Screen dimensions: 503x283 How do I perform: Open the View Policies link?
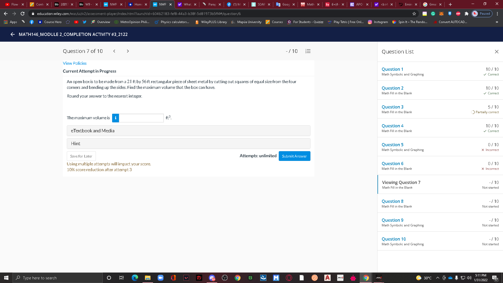(x=75, y=63)
